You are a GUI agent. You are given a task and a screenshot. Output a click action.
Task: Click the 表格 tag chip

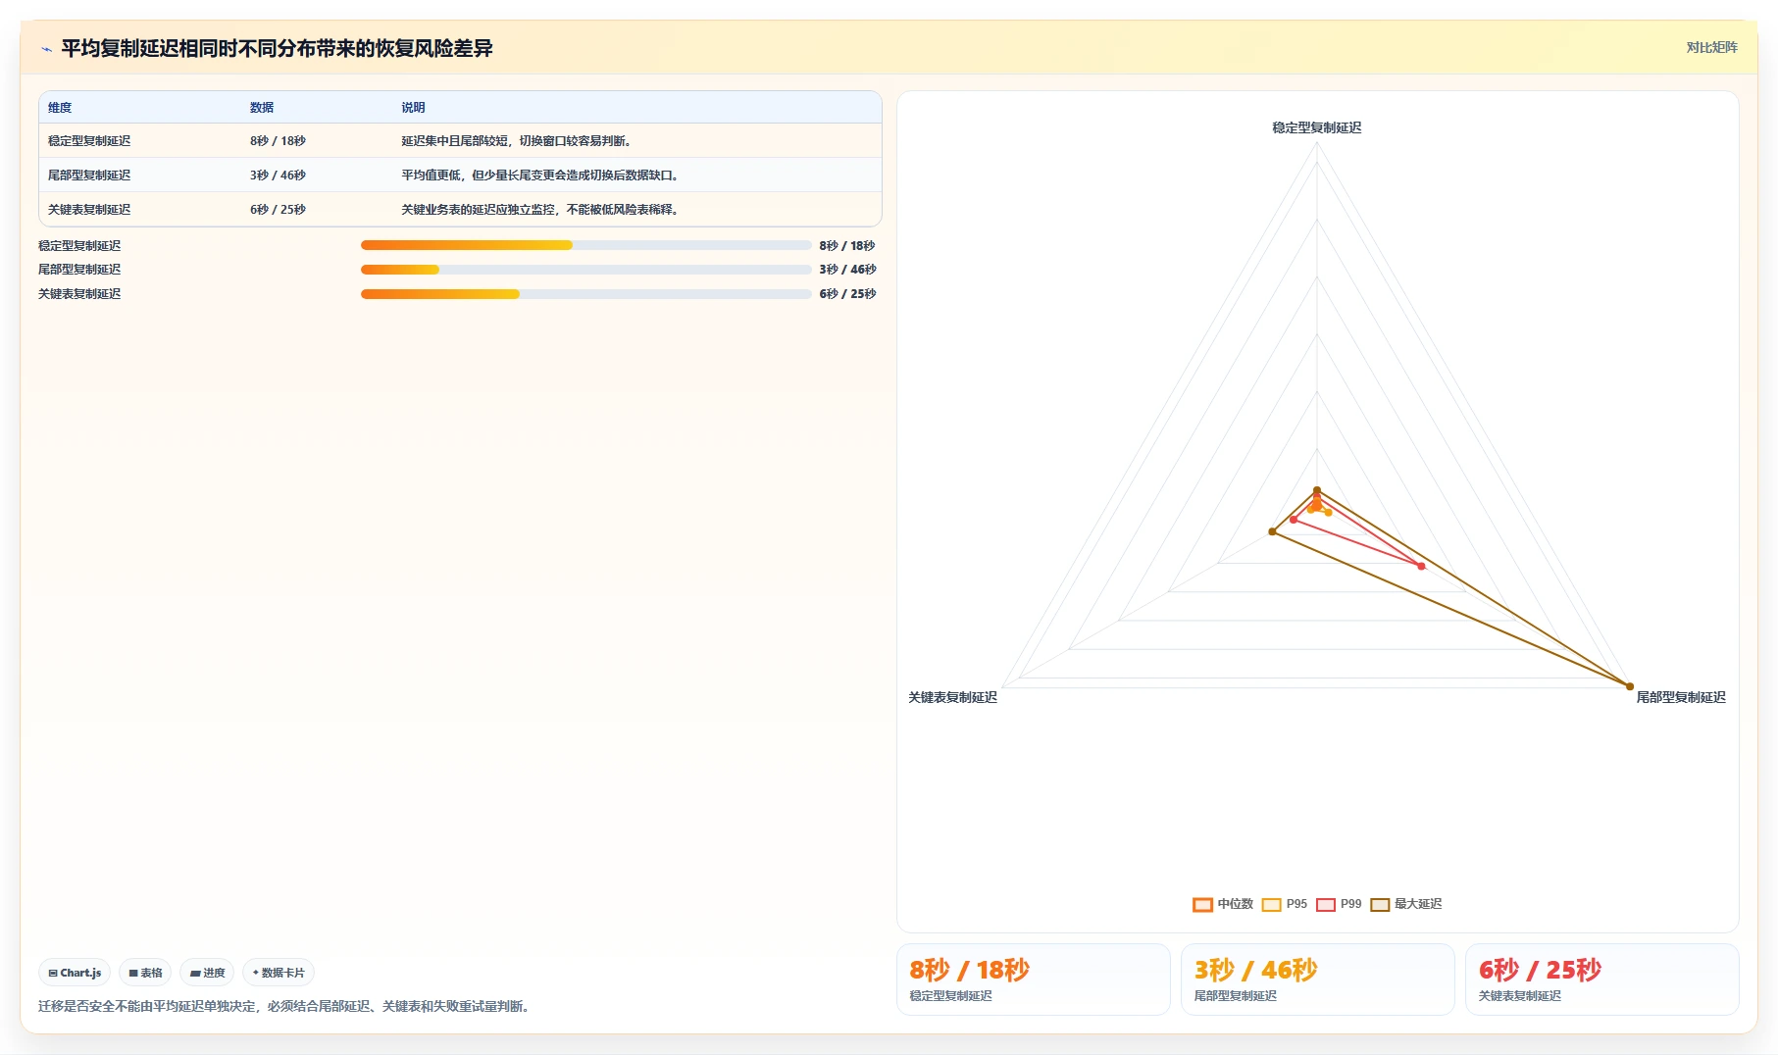[x=145, y=973]
